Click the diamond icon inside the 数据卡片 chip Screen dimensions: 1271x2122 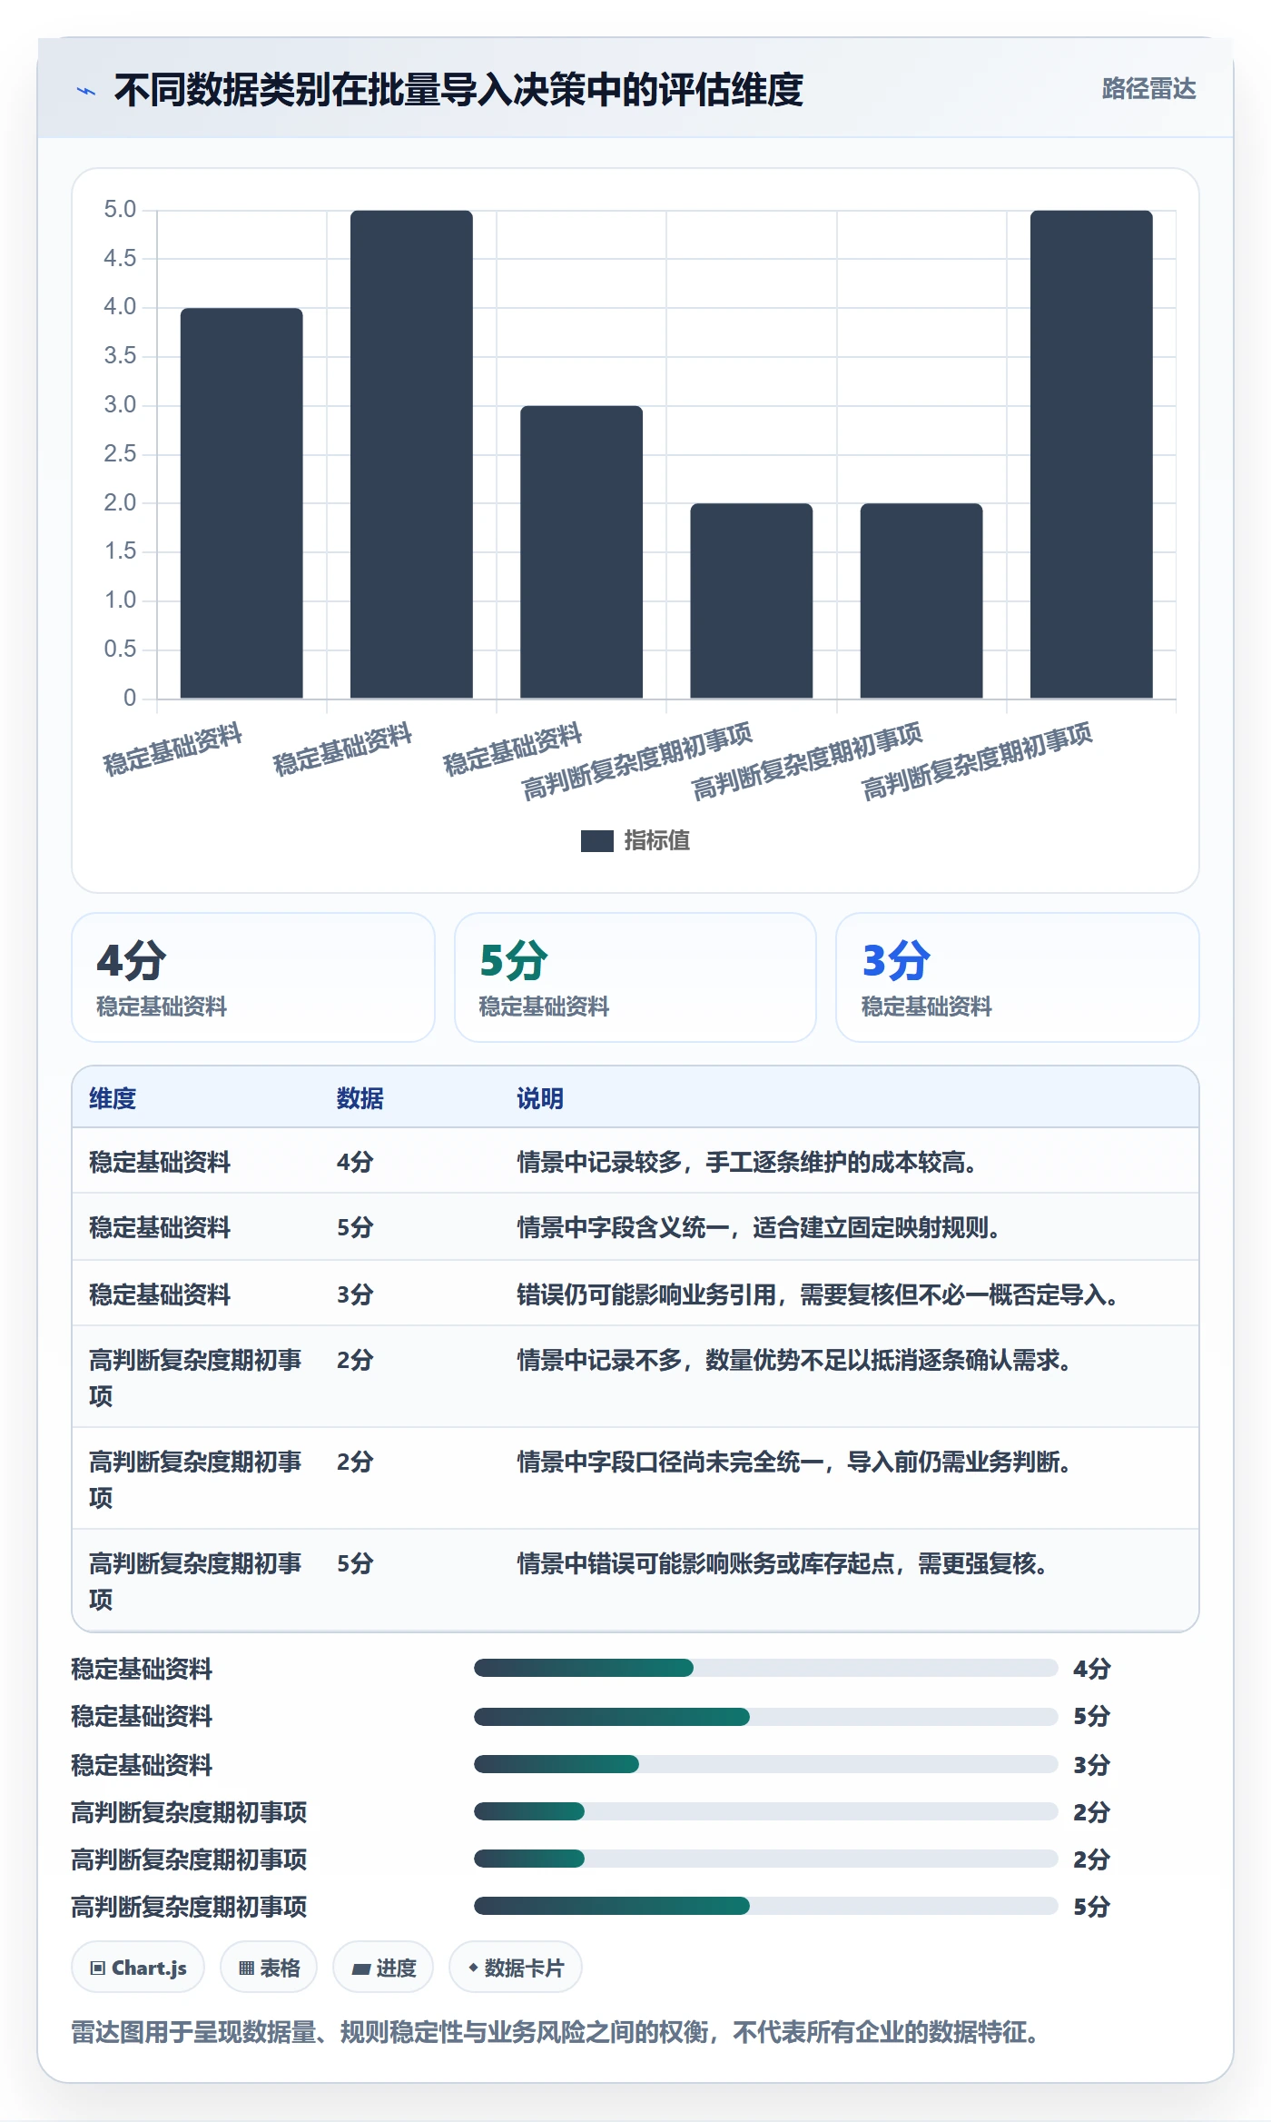[473, 1968]
